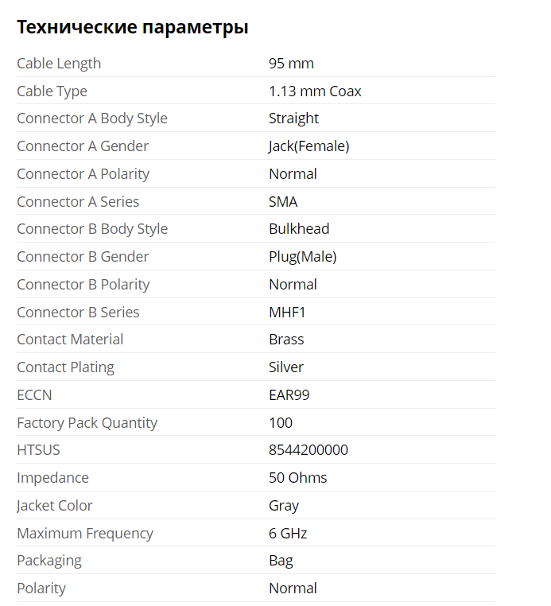Viewport: 551px width, 606px height.
Task: Select the EAR99 ECCN value
Action: click(289, 395)
